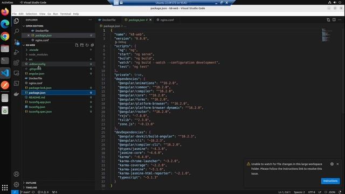Close the package.json editor tab
This screenshot has height=194, width=345.
click(x=150, y=20)
